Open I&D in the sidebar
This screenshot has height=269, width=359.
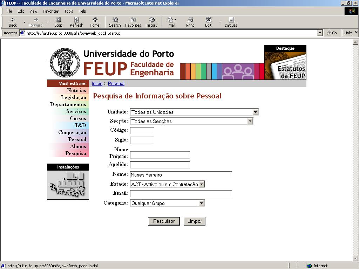81,125
